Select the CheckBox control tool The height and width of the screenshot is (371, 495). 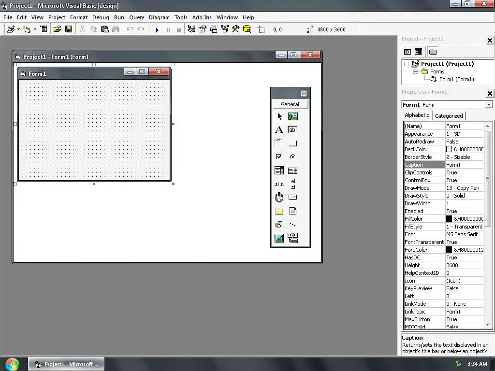[x=279, y=157]
